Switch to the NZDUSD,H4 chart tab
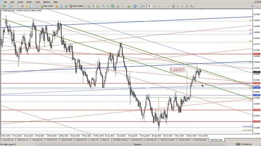The image size is (261, 146). 81,140
